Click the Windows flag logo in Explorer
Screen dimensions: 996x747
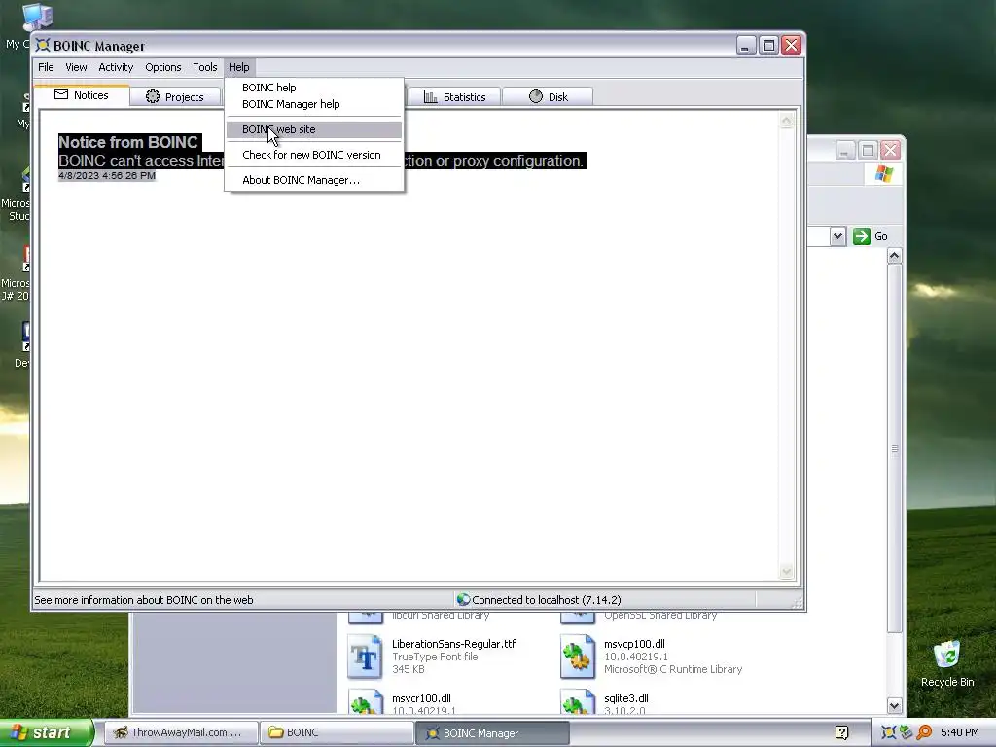pyautogui.click(x=883, y=174)
